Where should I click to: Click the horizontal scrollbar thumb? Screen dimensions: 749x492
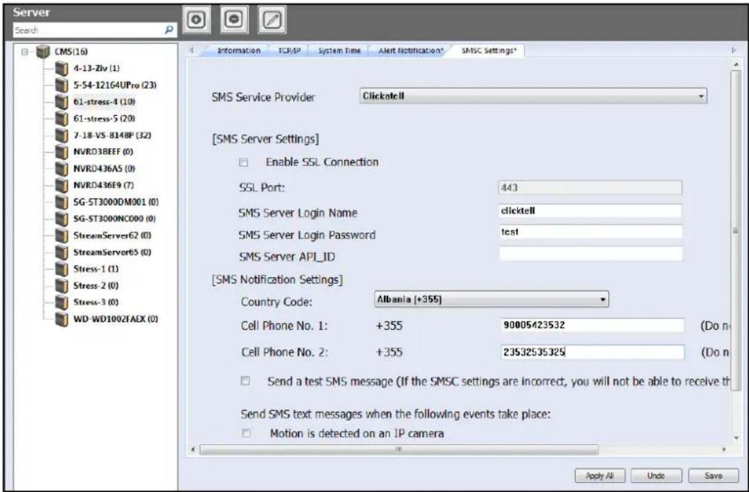click(399, 449)
